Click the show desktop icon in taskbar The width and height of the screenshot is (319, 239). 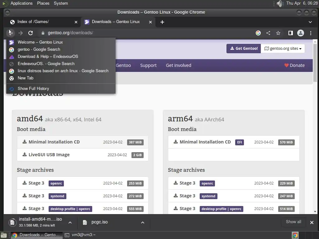pos(4,235)
